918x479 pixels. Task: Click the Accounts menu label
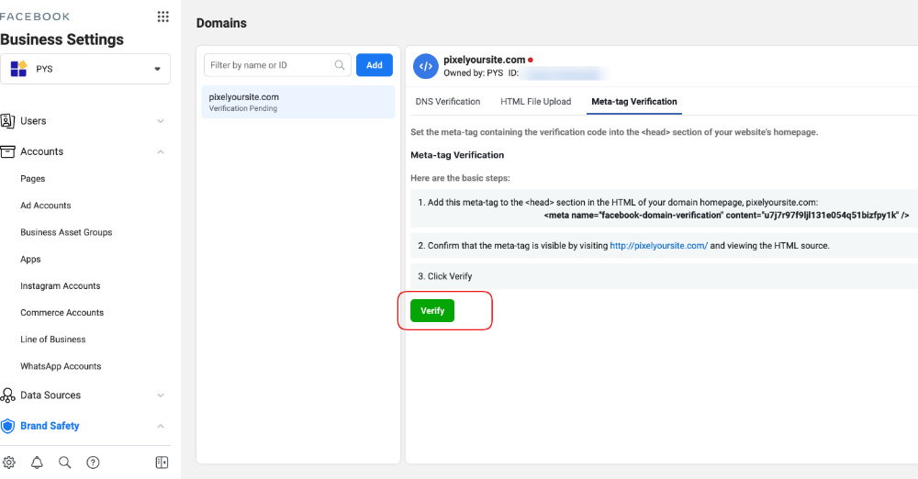point(41,151)
